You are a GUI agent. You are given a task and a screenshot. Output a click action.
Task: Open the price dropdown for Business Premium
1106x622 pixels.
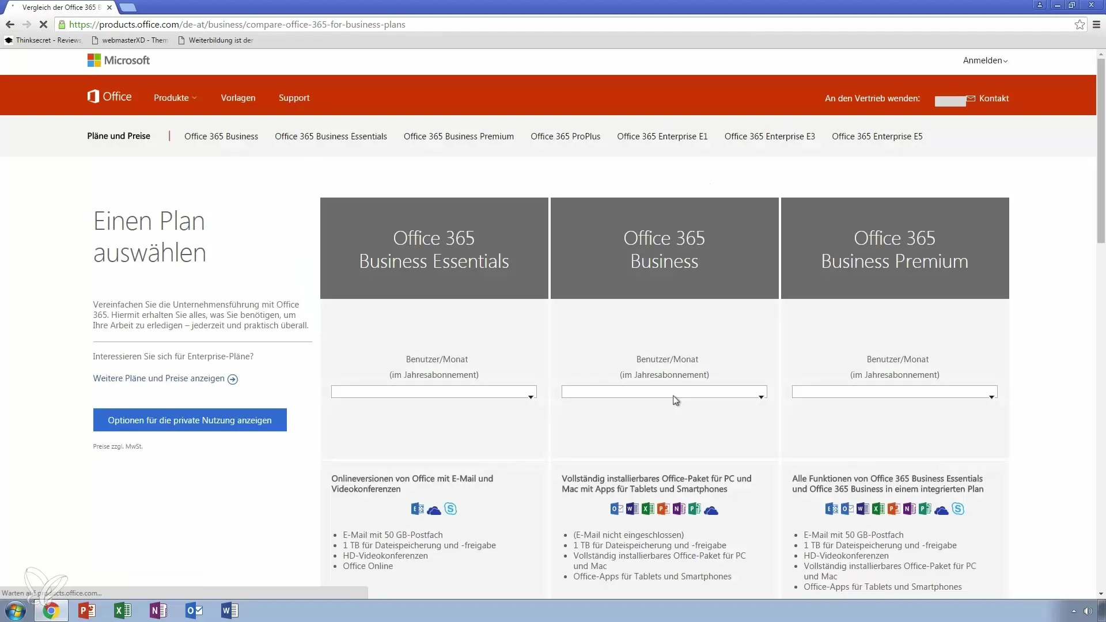coord(895,392)
